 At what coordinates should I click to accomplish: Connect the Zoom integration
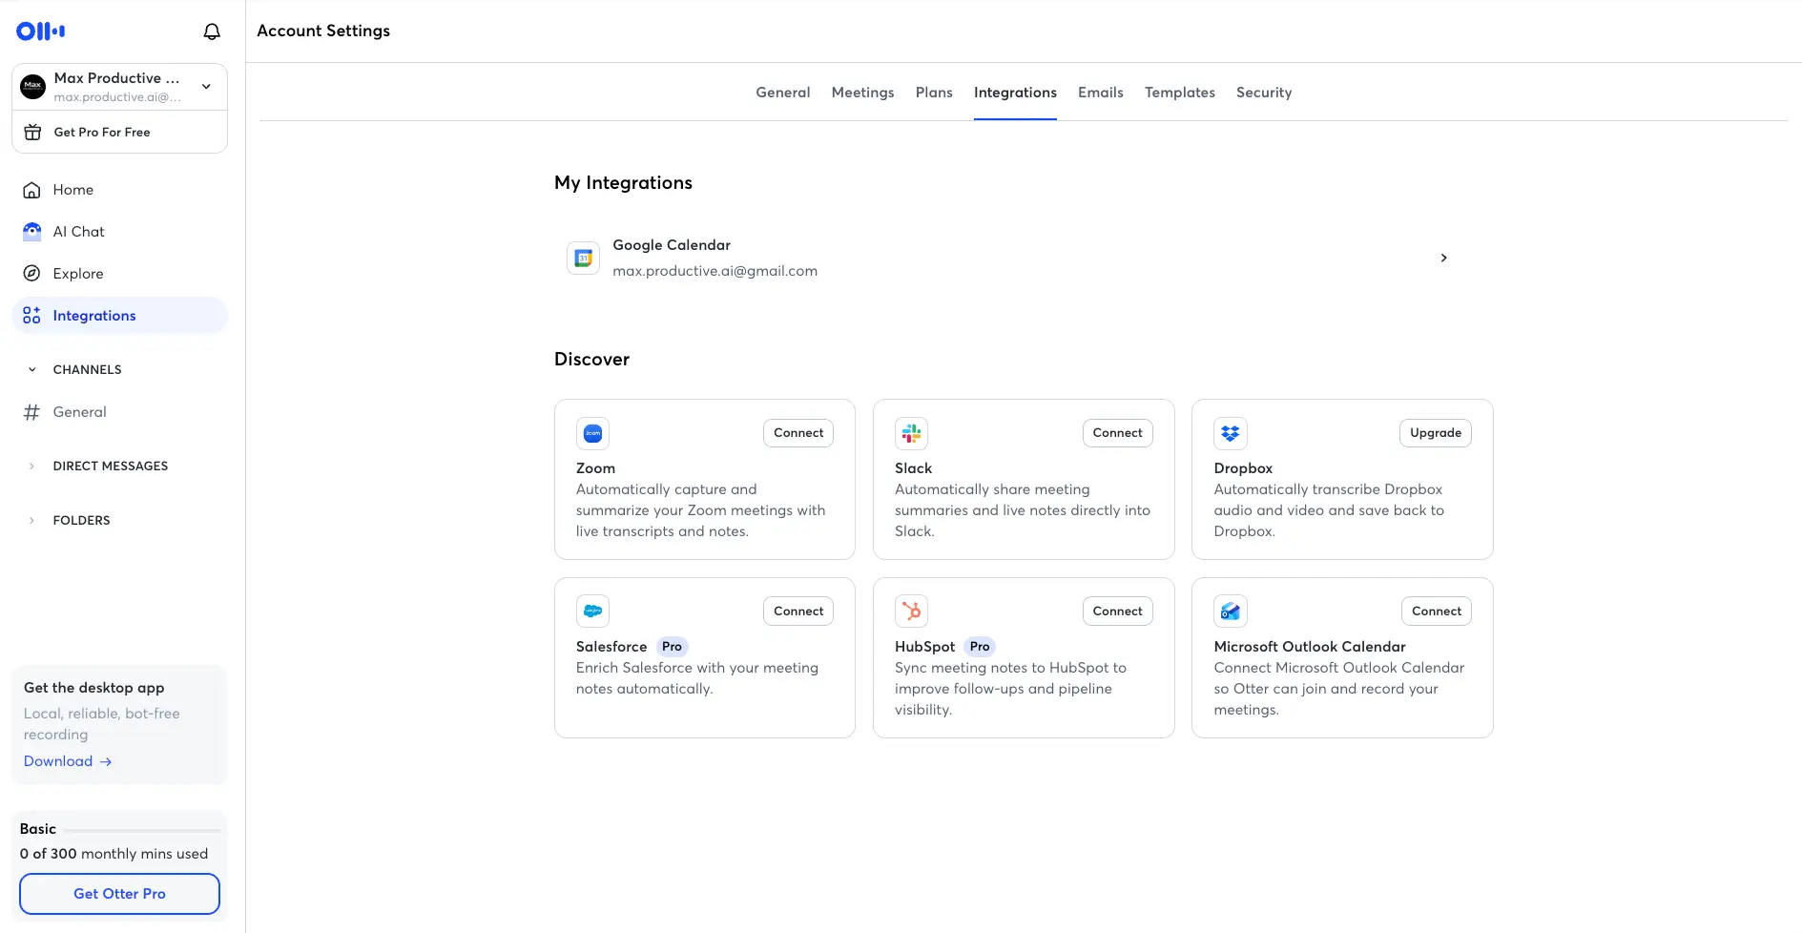pos(798,433)
